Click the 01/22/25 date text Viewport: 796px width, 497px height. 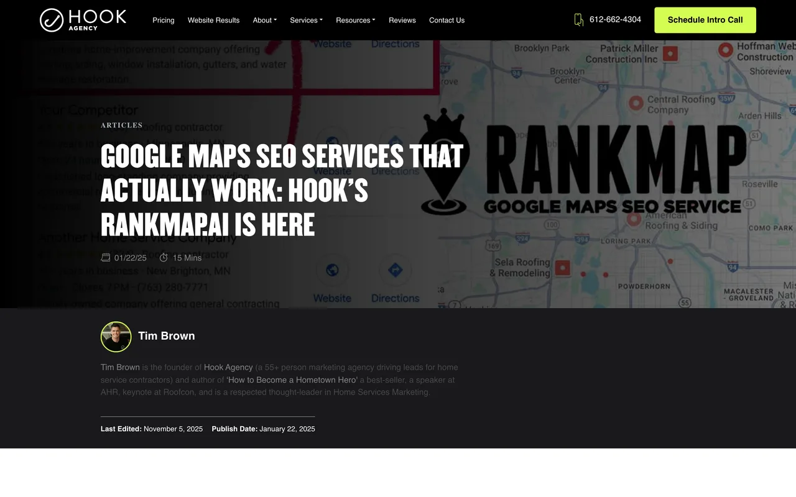point(131,258)
